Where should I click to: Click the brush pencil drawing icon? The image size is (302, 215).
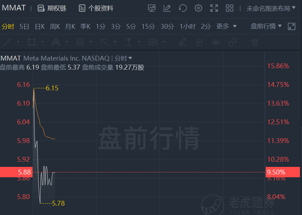tap(183, 42)
